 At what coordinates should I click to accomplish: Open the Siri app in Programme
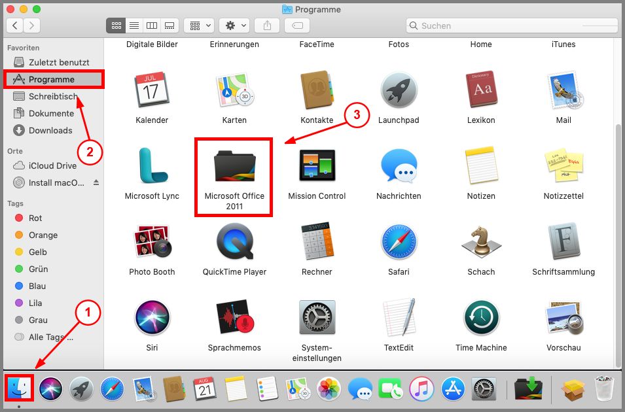point(152,318)
